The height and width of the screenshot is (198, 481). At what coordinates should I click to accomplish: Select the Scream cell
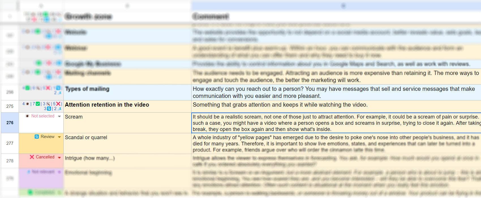[127, 123]
